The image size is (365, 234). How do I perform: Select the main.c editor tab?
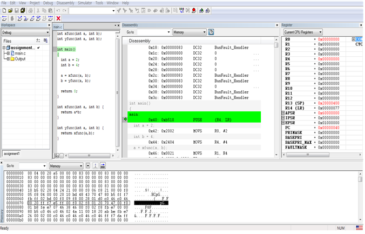(x=58, y=27)
